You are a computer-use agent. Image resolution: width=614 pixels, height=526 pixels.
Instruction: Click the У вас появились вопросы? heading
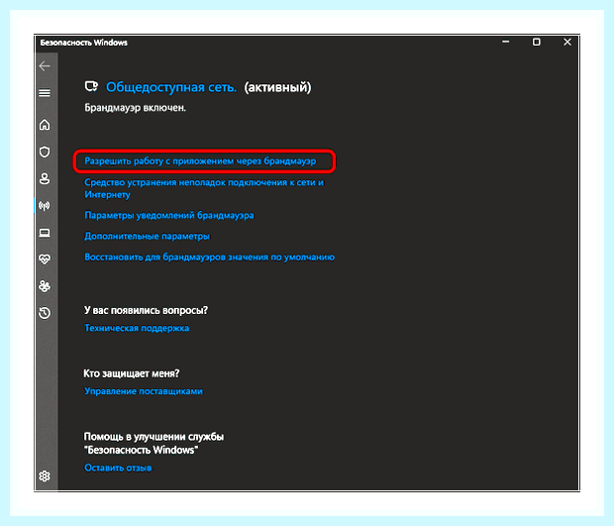(146, 311)
